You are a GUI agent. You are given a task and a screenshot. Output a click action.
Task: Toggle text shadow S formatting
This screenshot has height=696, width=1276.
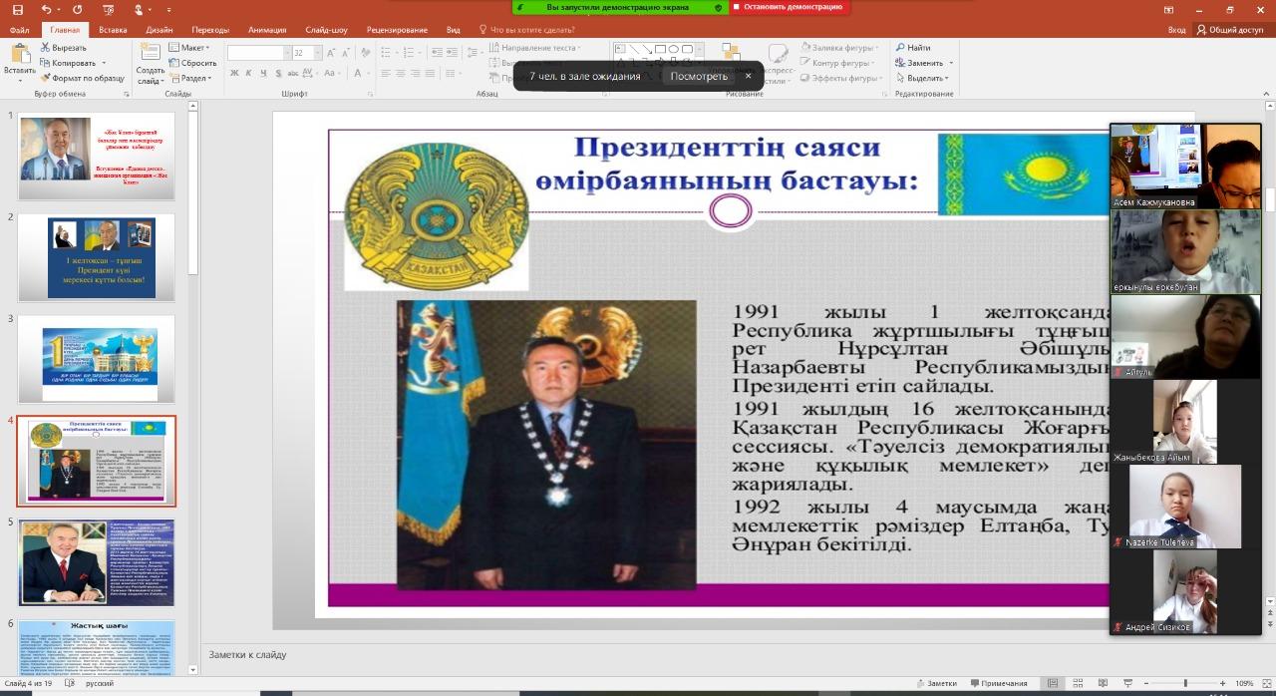coord(276,73)
